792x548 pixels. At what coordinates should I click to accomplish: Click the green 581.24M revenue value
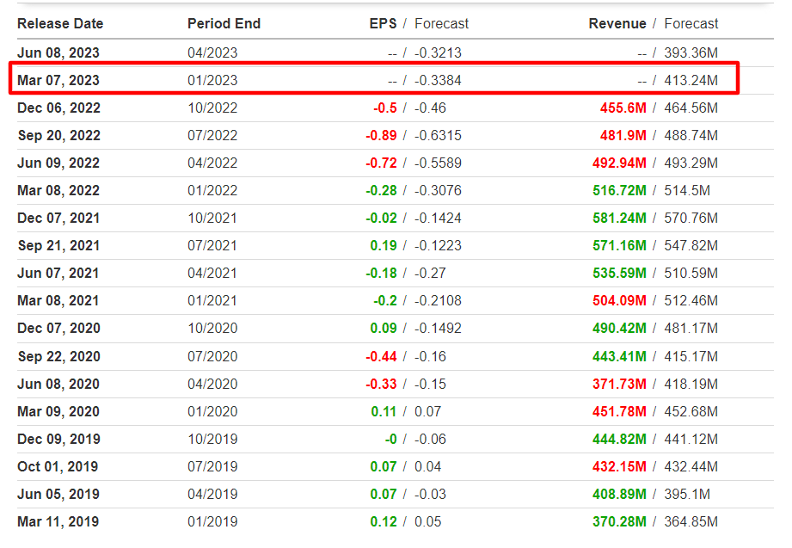(x=619, y=218)
